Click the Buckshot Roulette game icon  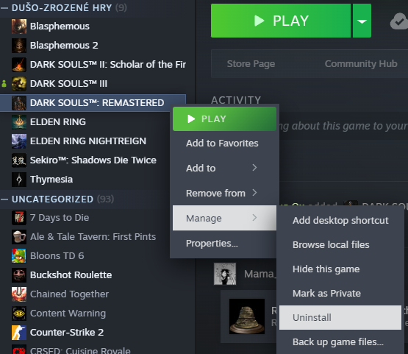tap(19, 275)
